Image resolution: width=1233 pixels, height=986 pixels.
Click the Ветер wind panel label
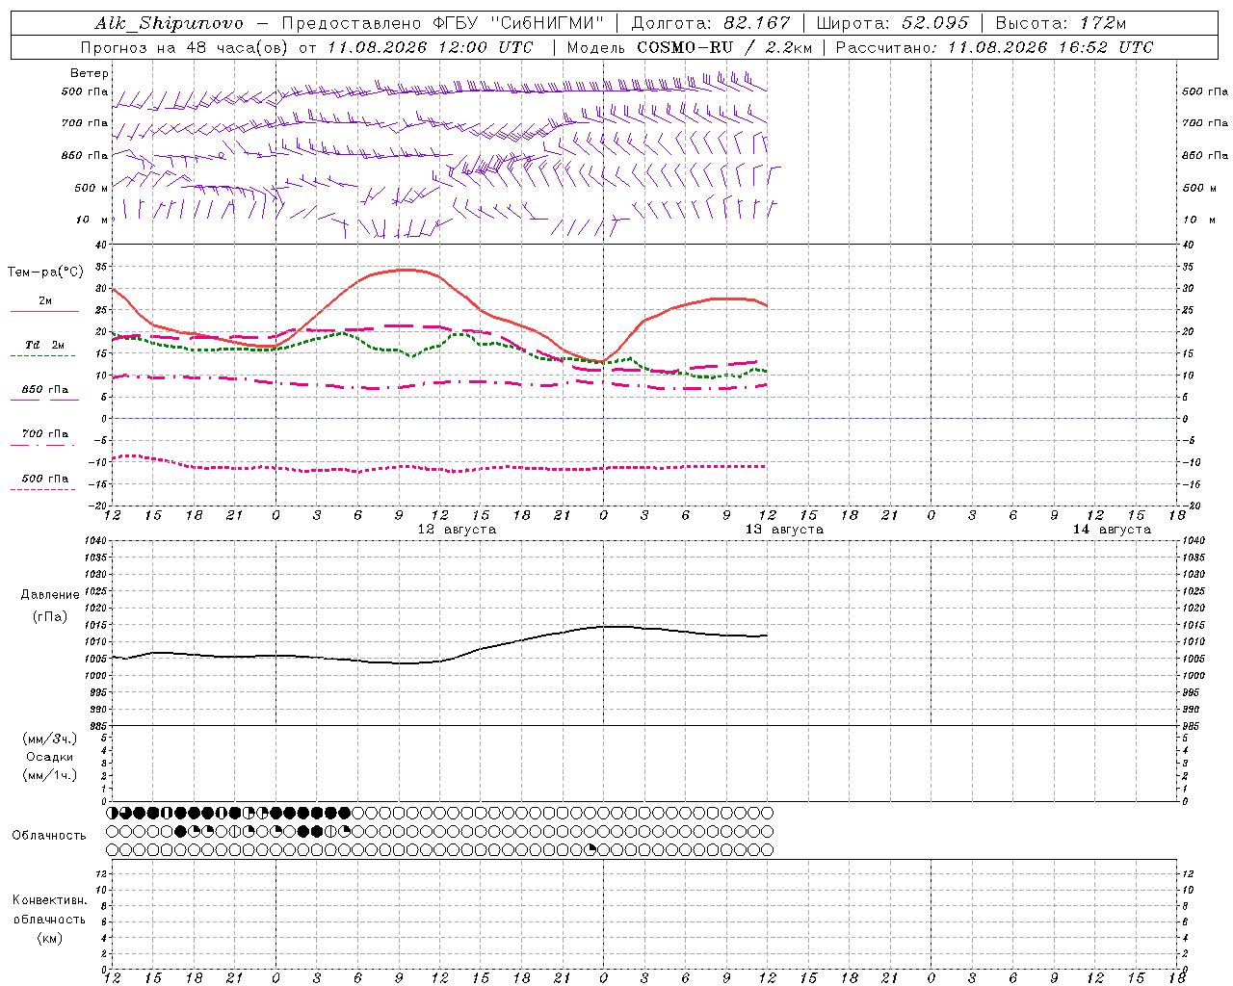point(89,73)
